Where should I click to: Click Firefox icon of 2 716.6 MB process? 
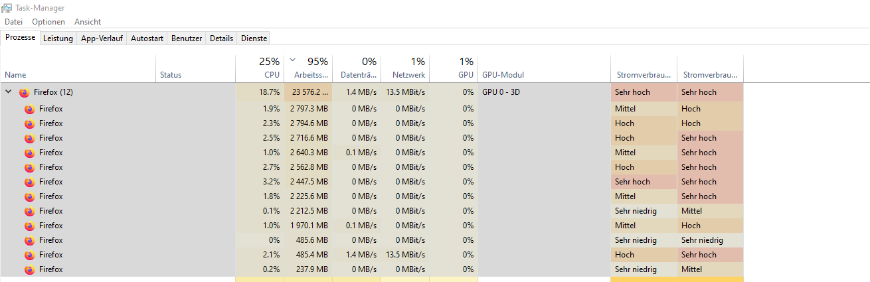pos(29,138)
